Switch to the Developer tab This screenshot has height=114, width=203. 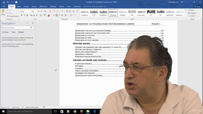coord(77,6)
